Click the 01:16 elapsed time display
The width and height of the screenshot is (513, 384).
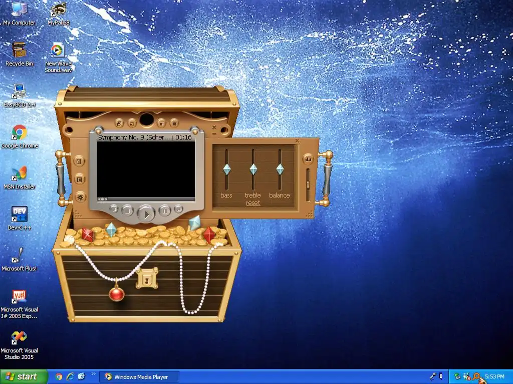pyautogui.click(x=183, y=137)
